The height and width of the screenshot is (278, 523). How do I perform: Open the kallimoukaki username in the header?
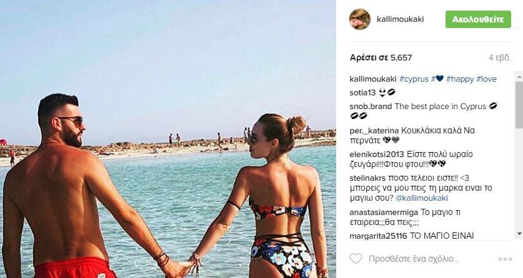coord(401,19)
